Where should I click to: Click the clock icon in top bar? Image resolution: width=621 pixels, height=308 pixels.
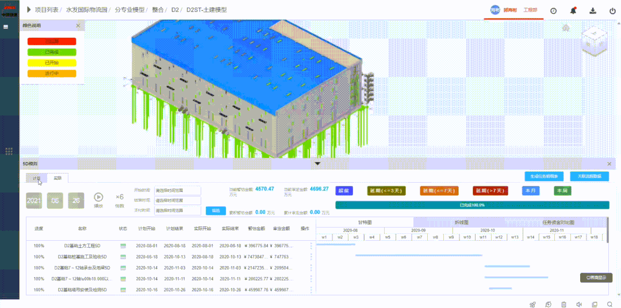553,11
